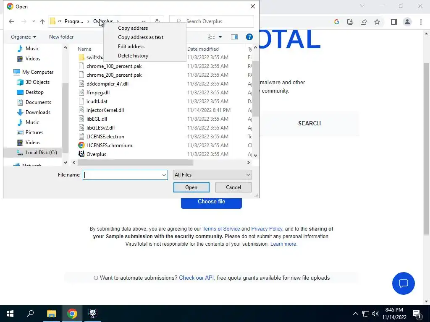Click Back arrow in Open dialog

[x=11, y=21]
